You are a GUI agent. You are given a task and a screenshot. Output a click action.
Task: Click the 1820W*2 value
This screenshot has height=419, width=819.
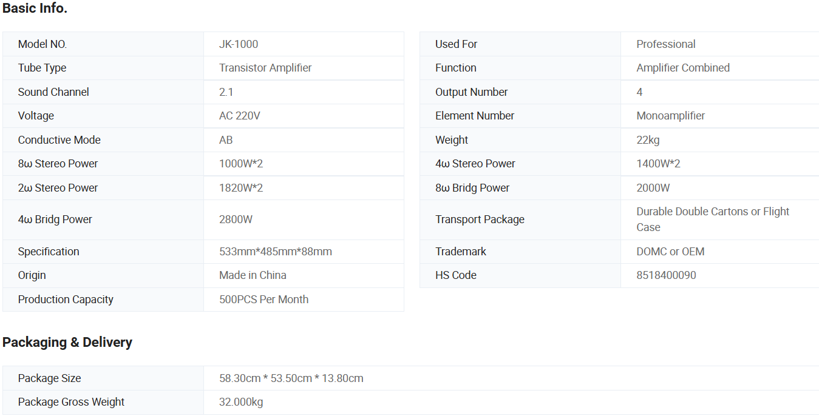click(x=241, y=188)
